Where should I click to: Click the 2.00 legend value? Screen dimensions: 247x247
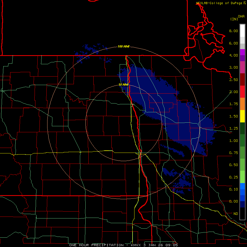coord(234,92)
